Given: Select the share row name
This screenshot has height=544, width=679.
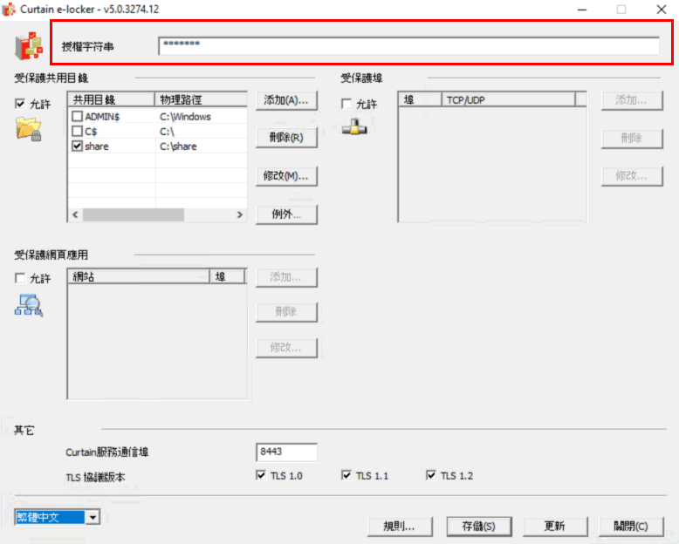Looking at the screenshot, I should (97, 146).
